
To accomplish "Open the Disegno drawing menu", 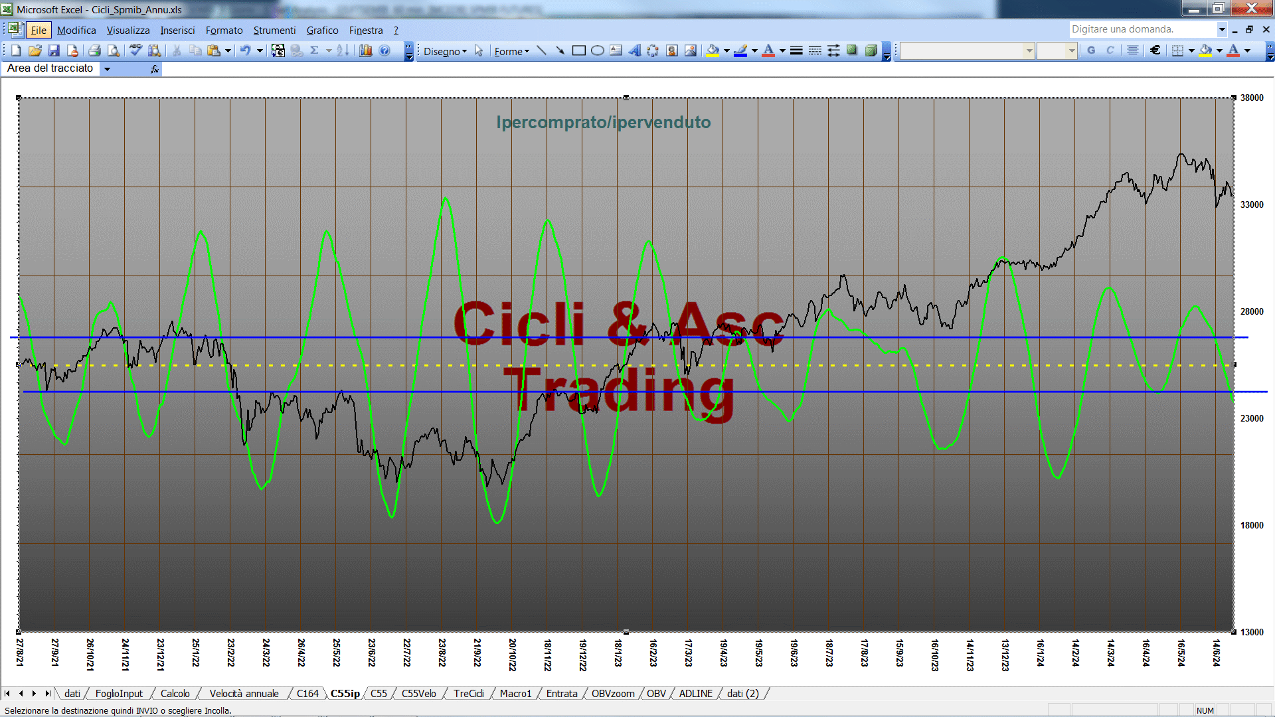I will tap(445, 51).
